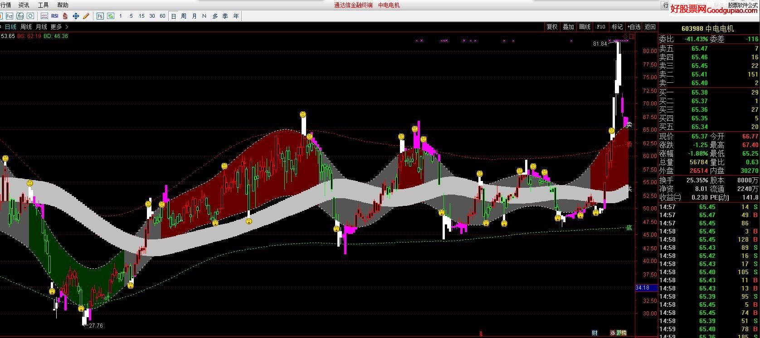This screenshot has width=760, height=338.
Task: Switch to 5-minute period
Action: (131, 16)
